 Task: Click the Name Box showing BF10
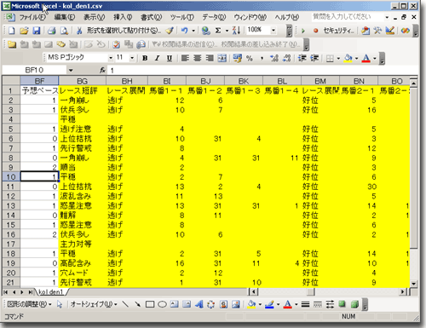coord(34,70)
